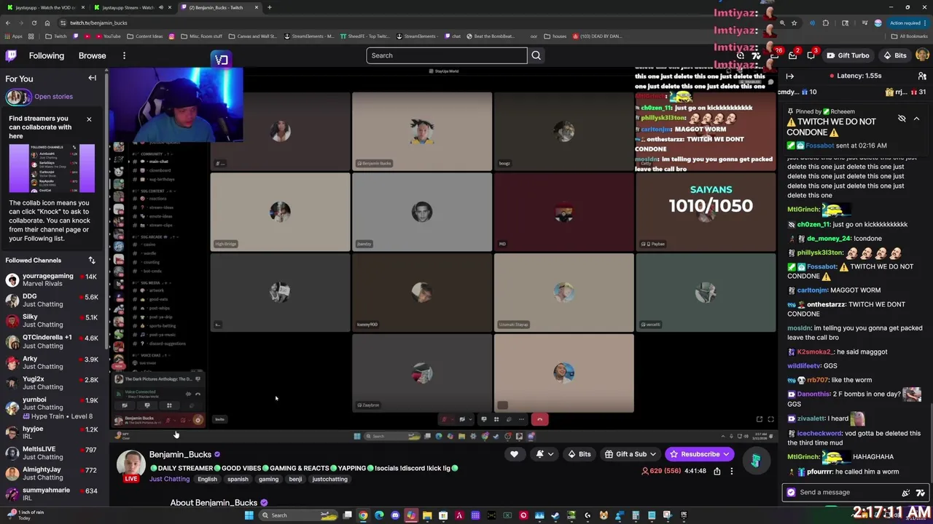
Task: Open the more options dots beside Browse
Action: pos(124,55)
